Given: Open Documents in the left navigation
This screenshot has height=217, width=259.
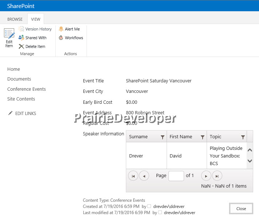Looking at the screenshot, I should pos(19,79).
